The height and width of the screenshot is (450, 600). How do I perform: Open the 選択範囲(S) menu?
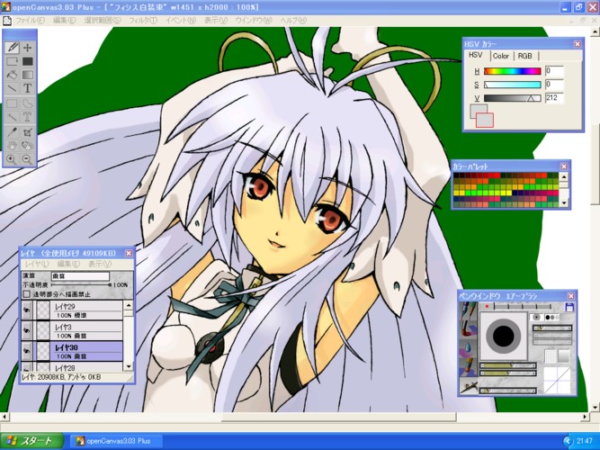click(x=103, y=21)
